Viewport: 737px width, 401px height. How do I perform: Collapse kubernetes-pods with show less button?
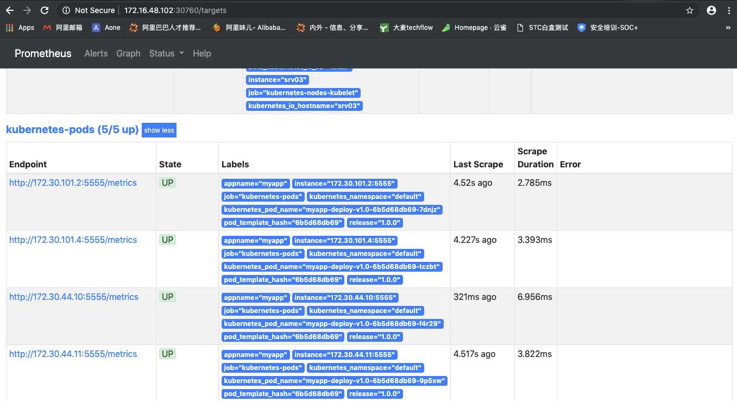[159, 130]
